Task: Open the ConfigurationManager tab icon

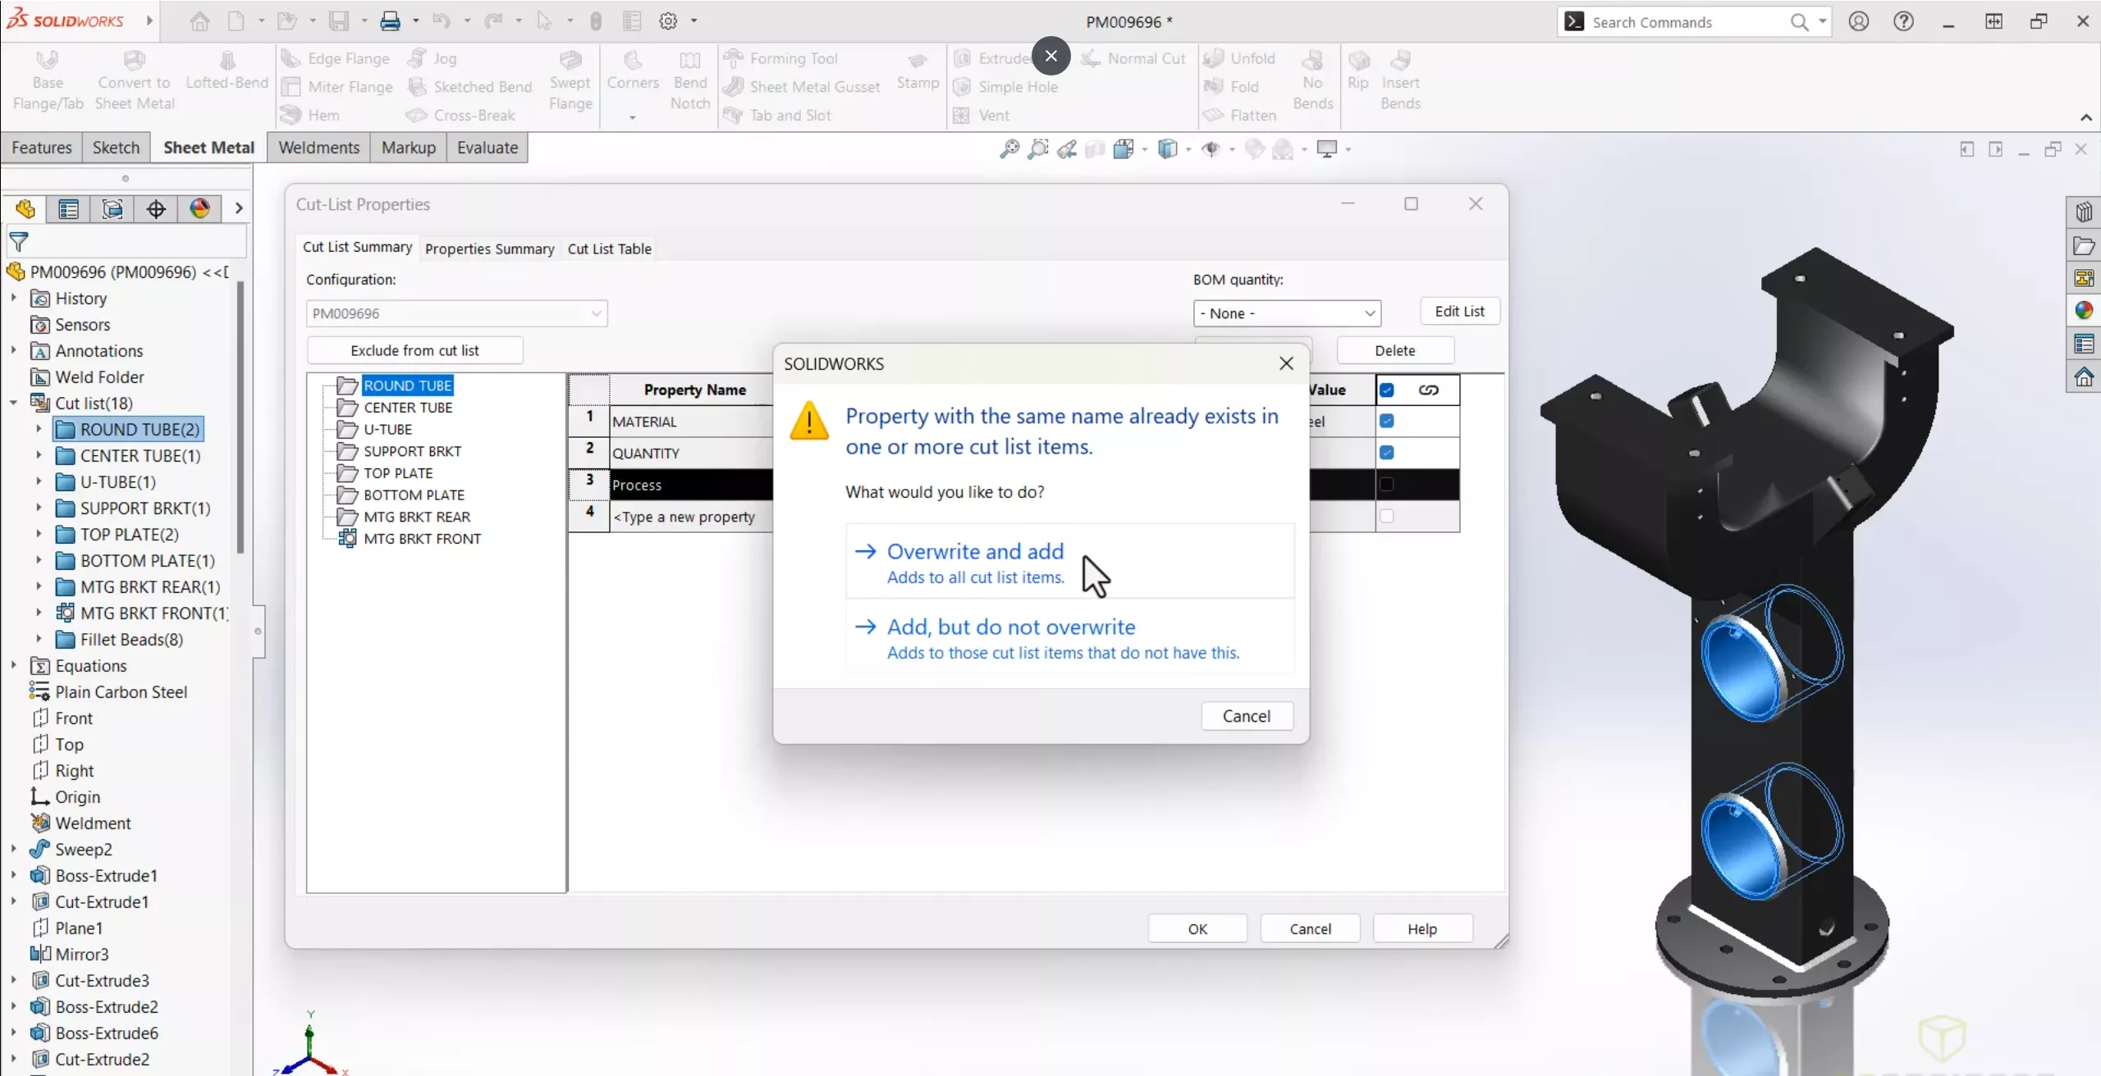Action: (112, 209)
